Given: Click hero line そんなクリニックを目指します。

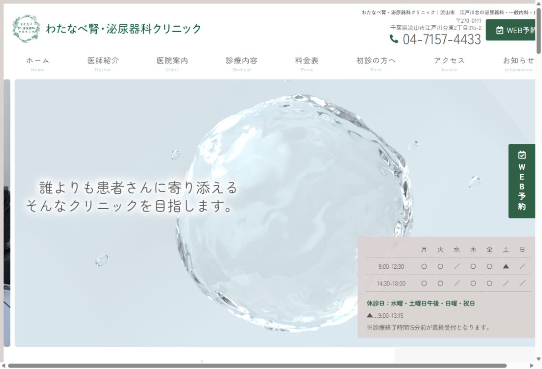Looking at the screenshot, I should [x=130, y=206].
